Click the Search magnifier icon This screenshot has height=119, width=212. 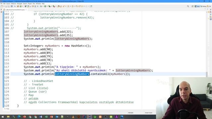coord(188,6)
